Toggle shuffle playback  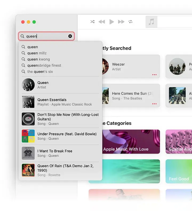92,22
